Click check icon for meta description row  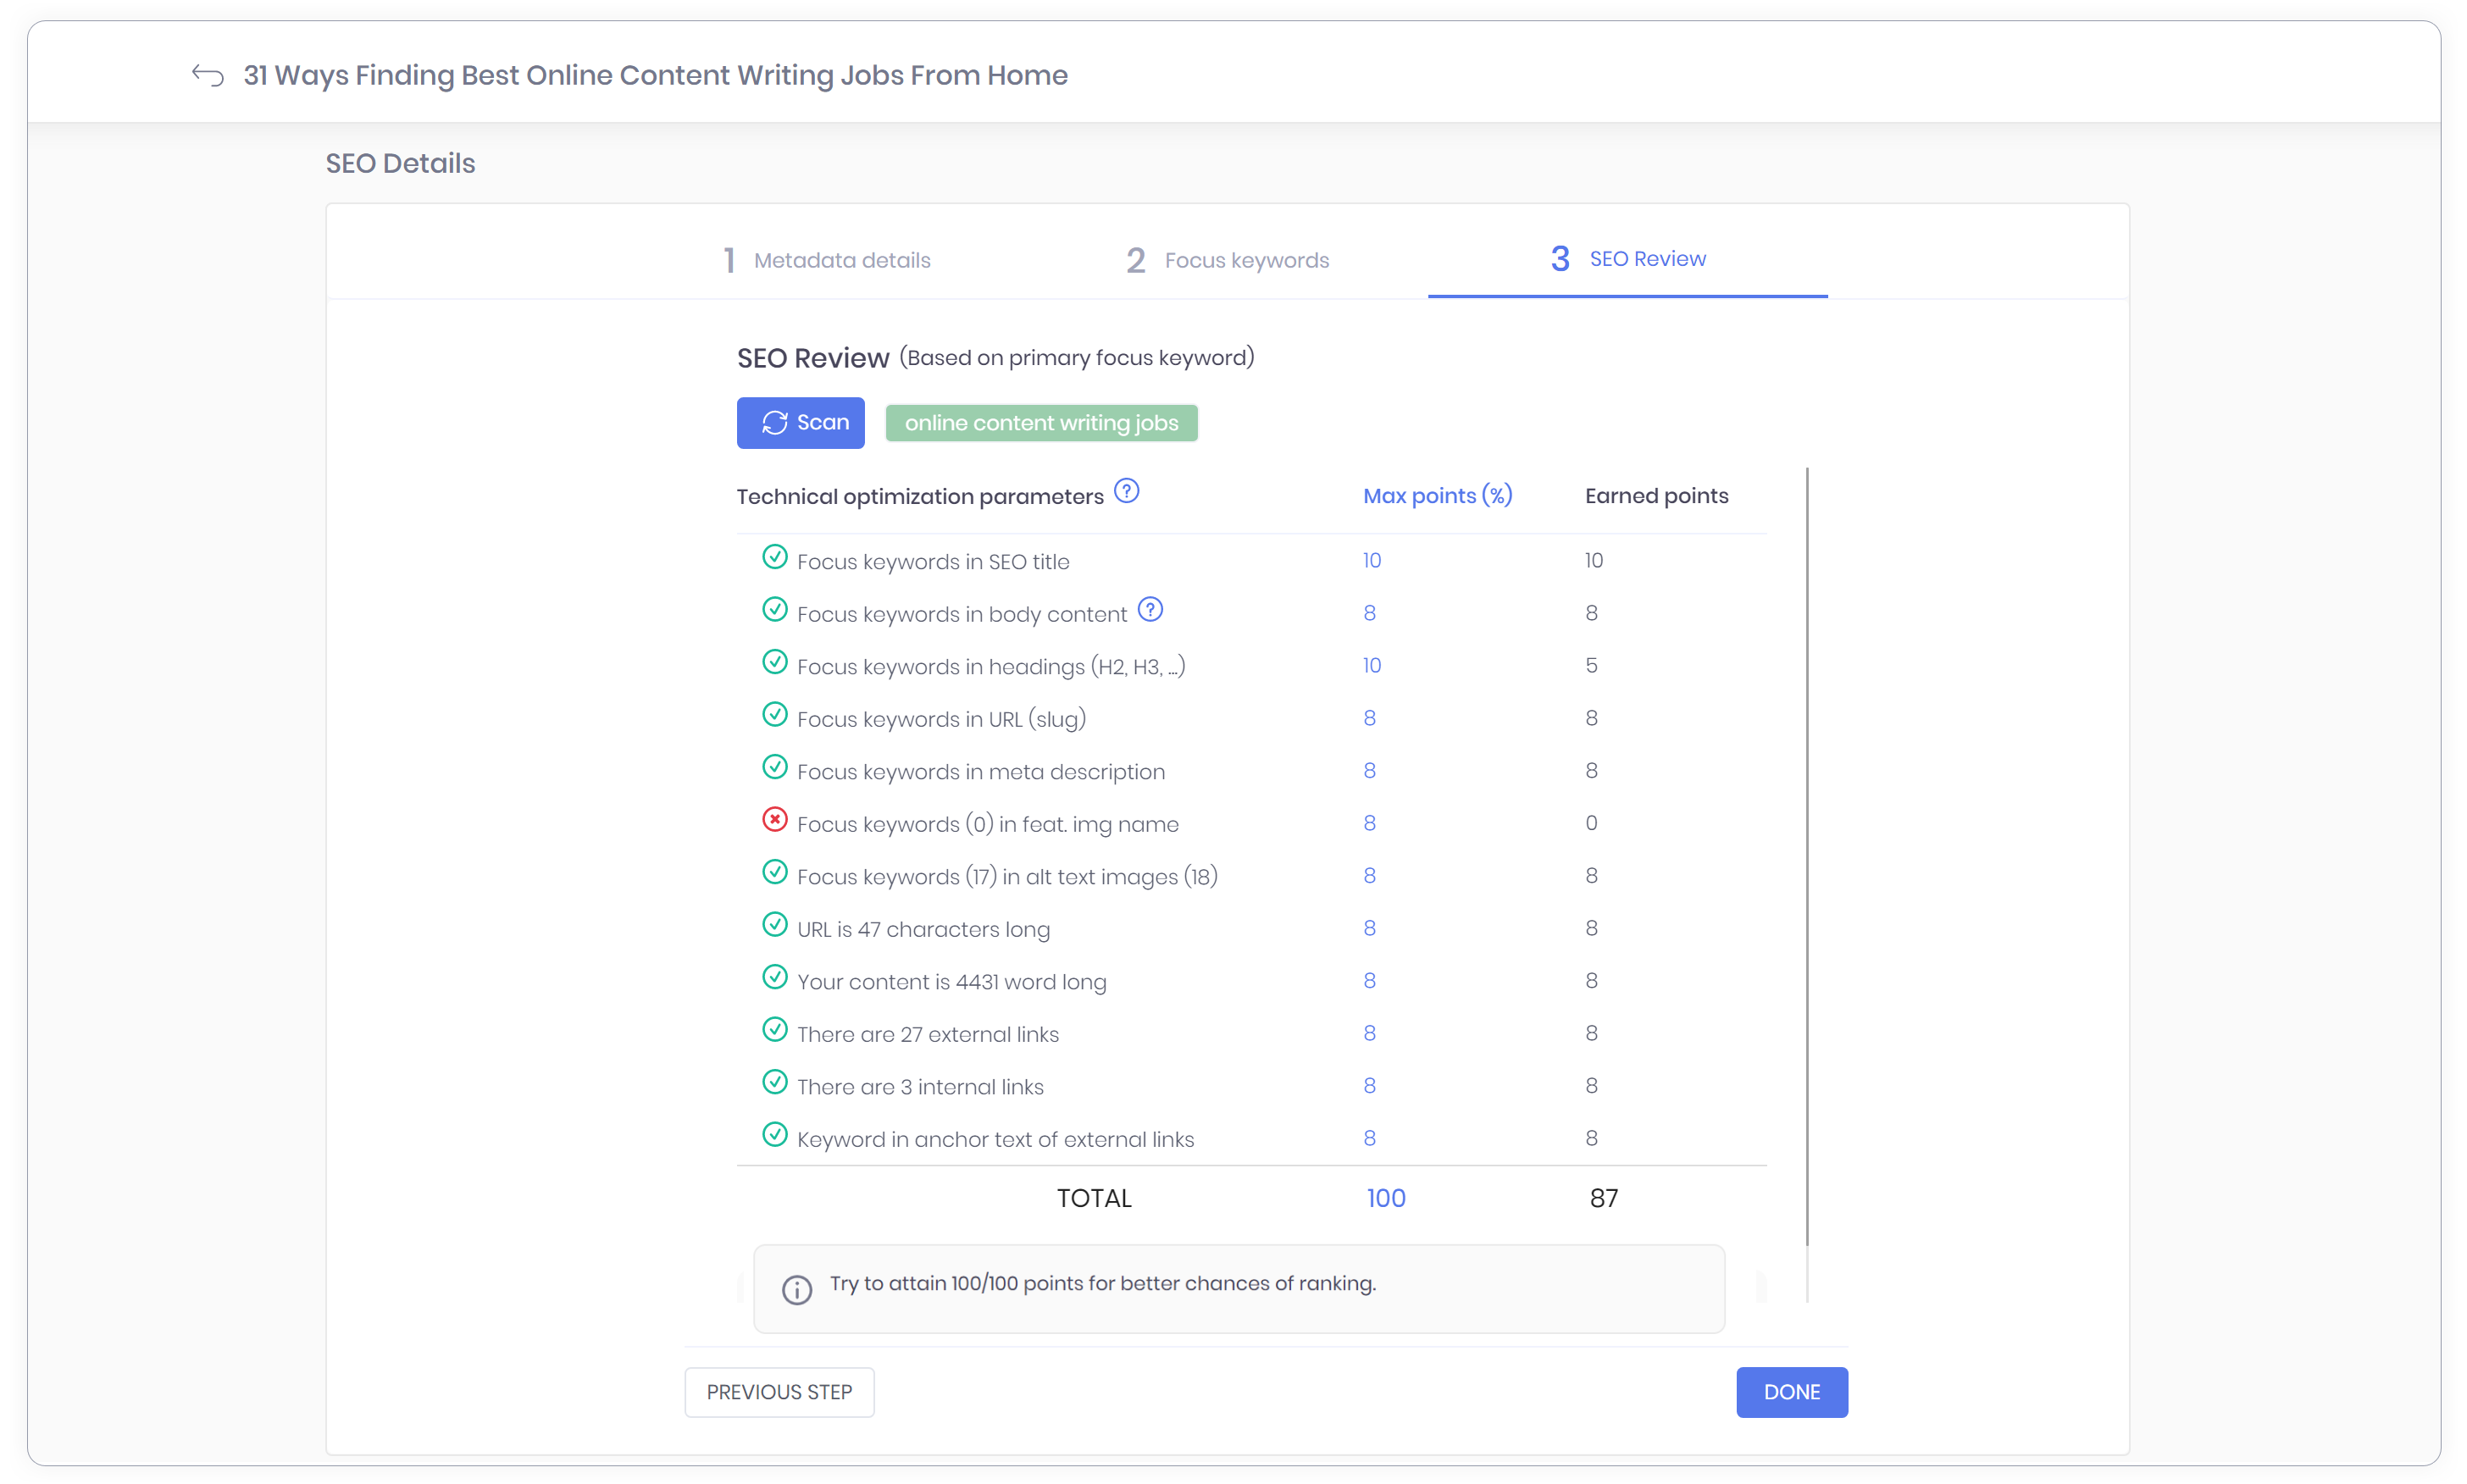tap(774, 767)
